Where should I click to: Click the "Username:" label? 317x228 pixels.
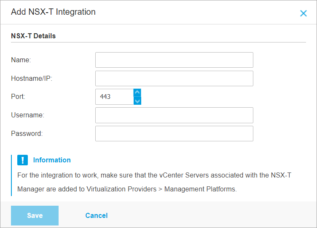(28, 115)
